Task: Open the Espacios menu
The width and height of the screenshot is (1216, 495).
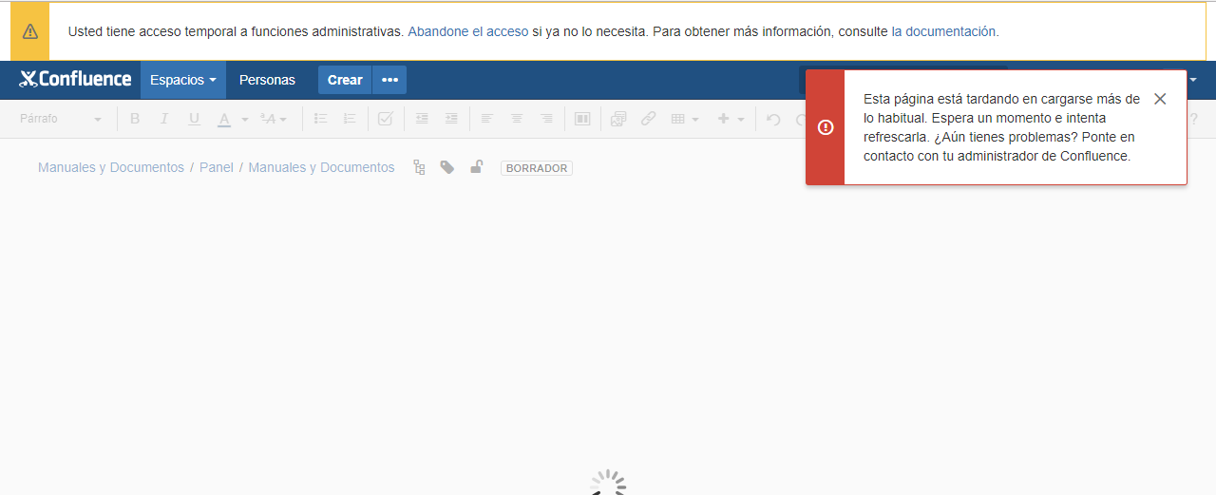Action: pos(183,80)
